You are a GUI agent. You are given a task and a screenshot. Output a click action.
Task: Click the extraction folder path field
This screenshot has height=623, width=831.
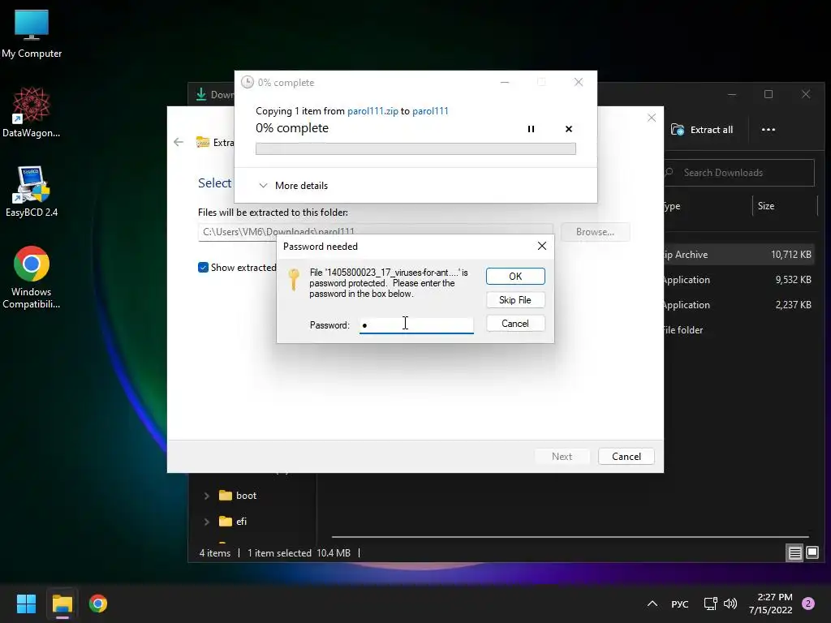[375, 232]
